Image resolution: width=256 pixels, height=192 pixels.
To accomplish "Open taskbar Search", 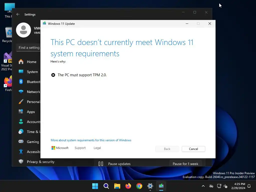I will click(106, 186).
